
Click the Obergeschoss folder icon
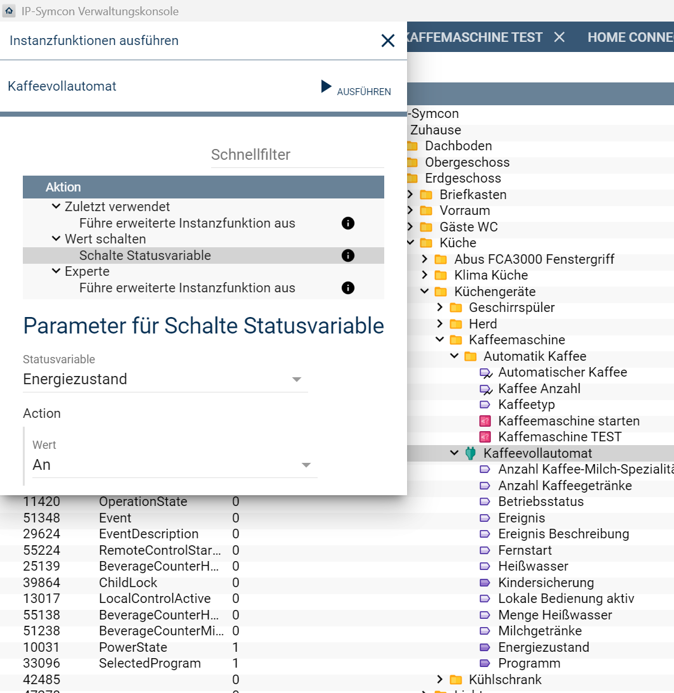tap(412, 162)
